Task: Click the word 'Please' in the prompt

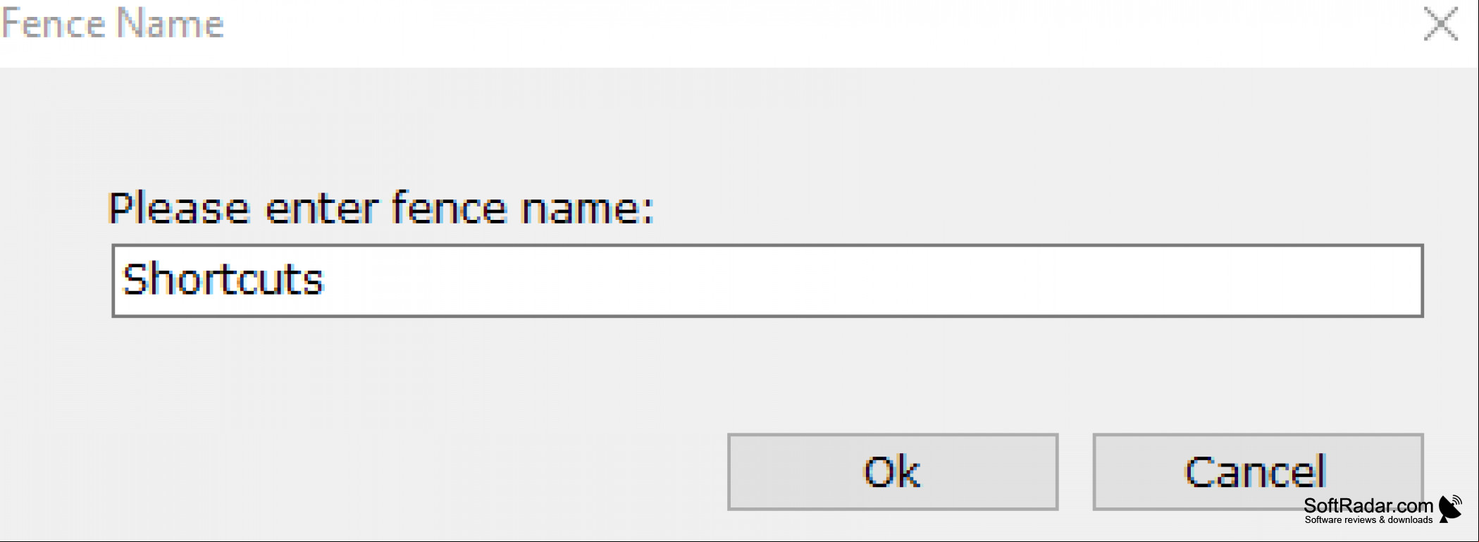Action: pos(179,209)
